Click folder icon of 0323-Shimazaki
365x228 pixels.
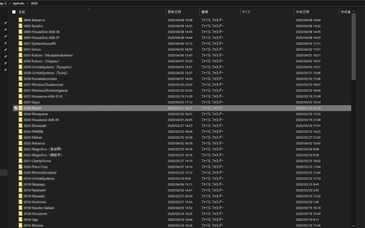21,126
